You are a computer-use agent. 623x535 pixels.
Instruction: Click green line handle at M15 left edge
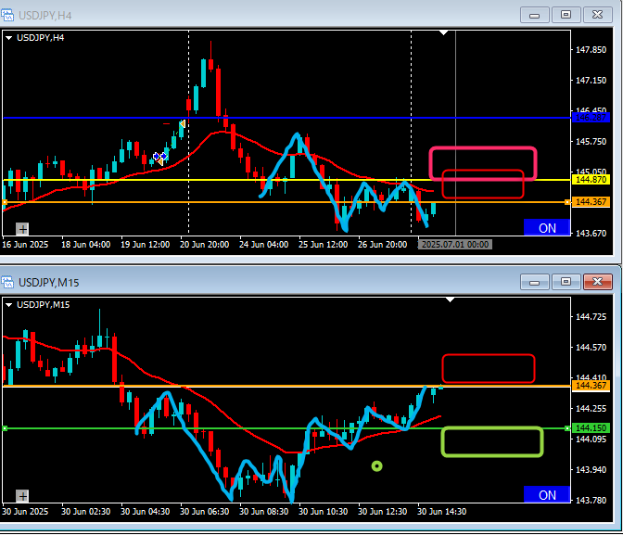(x=5, y=428)
